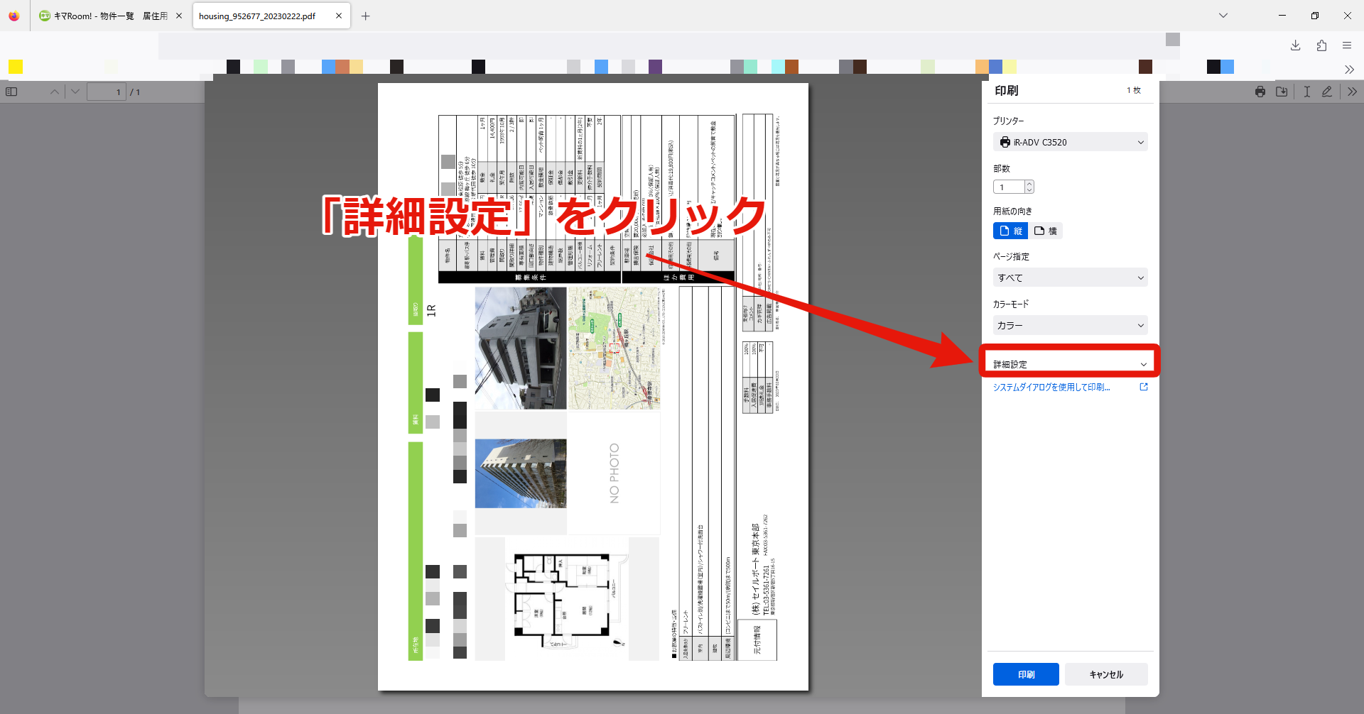
Task: Expand the 詳細設定 section
Action: point(1070,364)
